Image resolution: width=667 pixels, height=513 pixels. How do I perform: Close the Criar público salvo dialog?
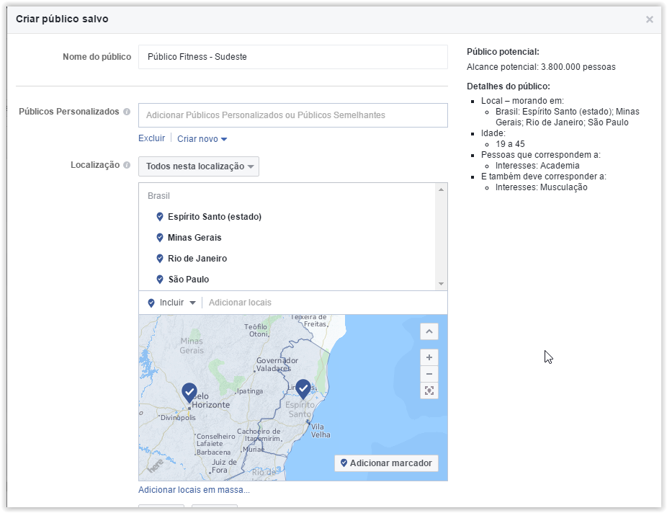(x=649, y=19)
